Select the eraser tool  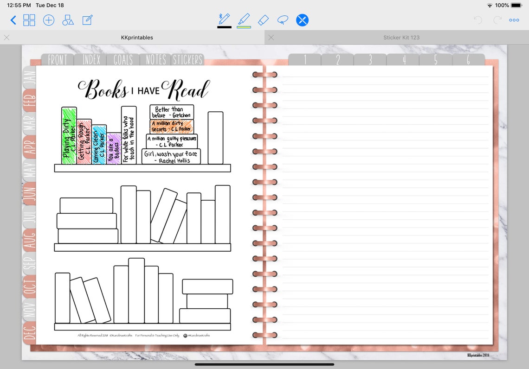point(264,19)
